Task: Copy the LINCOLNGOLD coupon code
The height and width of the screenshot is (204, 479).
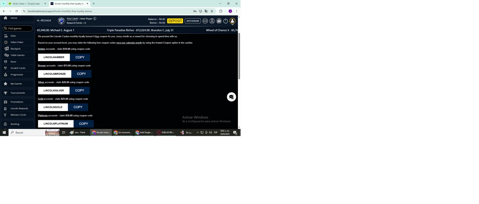Action: [78, 107]
